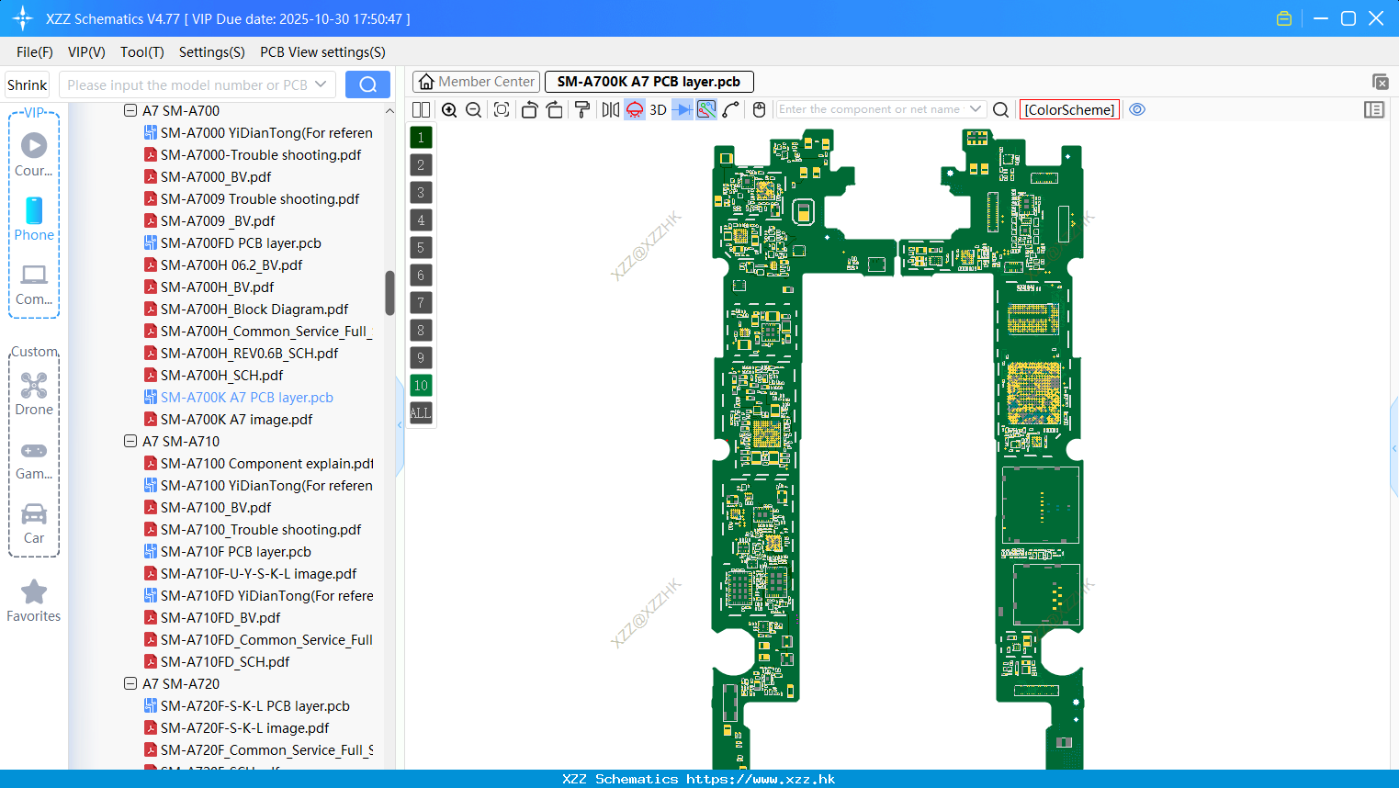Click the yellow toolbox icon in title bar
The height and width of the screenshot is (788, 1399).
click(1284, 18)
